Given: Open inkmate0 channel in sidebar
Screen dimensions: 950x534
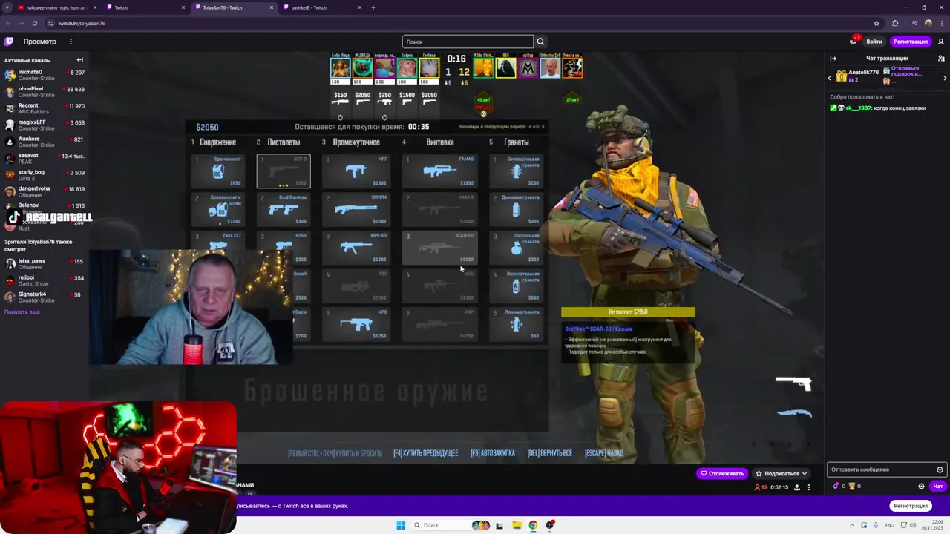Looking at the screenshot, I should coord(45,75).
